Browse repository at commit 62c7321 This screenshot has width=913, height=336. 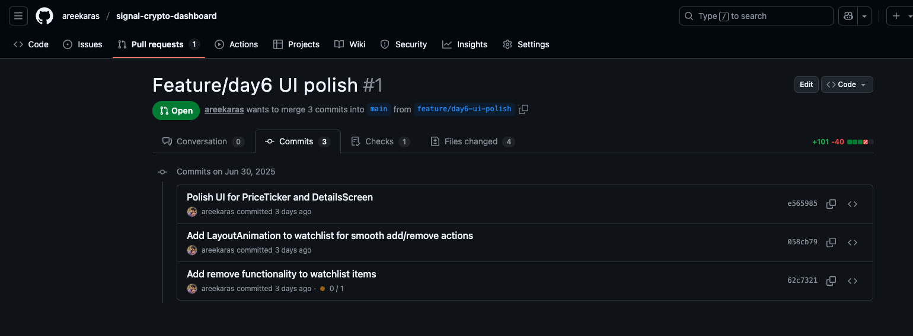(853, 281)
